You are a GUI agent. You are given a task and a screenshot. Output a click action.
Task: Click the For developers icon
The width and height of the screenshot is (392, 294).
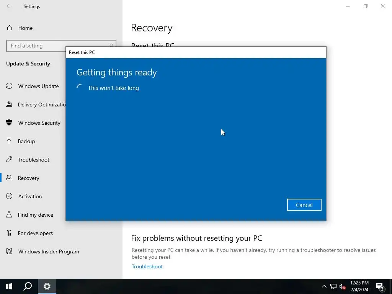coord(9,233)
